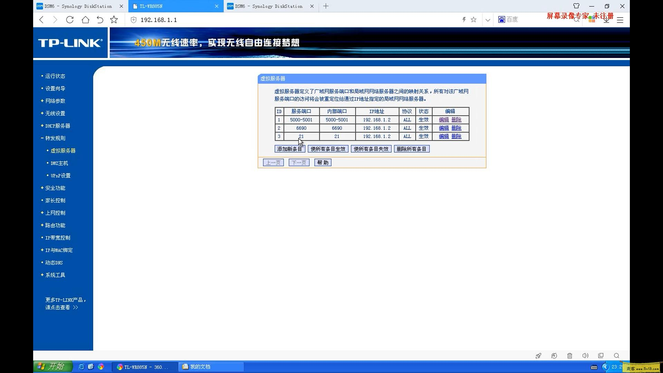This screenshot has height=373, width=663.
Task: Click the window copy icon in browser status bar
Action: [x=601, y=356]
